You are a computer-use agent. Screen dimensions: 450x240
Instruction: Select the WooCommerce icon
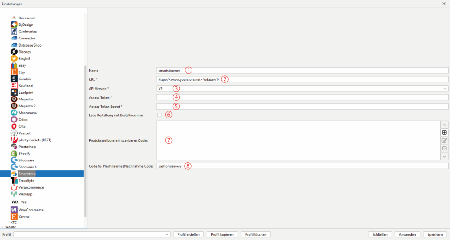[x=14, y=210]
